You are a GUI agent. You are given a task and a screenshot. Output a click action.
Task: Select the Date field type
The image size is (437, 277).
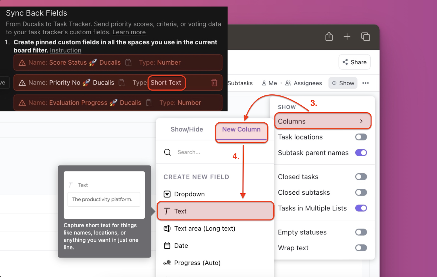(181, 245)
